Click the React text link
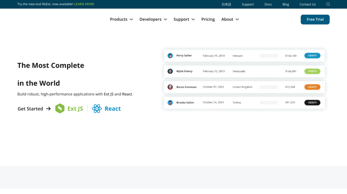This screenshot has height=194, width=347. click(x=113, y=108)
